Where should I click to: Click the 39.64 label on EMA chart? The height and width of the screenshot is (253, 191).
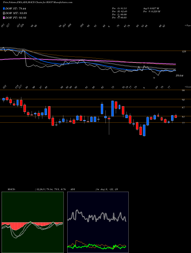[x=180, y=76]
